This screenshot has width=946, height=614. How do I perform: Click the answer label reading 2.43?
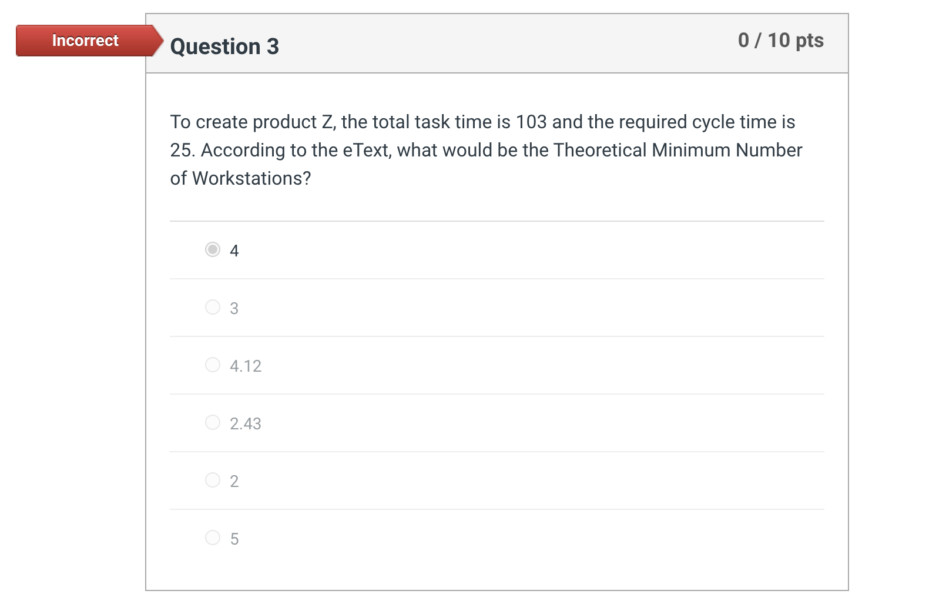[247, 423]
